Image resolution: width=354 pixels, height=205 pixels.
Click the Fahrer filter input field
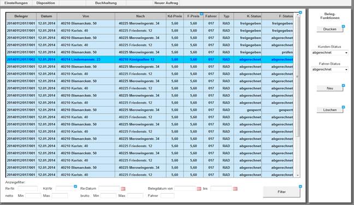click(x=168, y=196)
